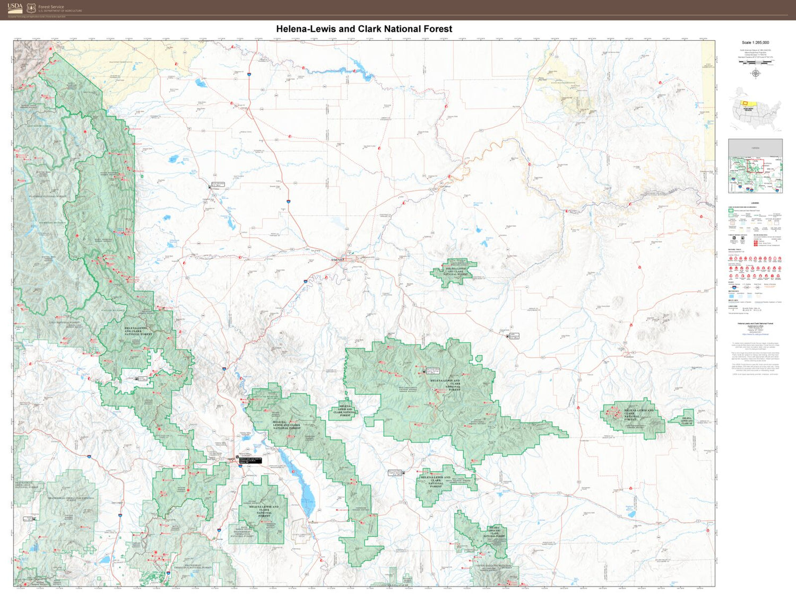Click the 'CANADA' label on vicinity inset
The image size is (796, 600).
[755, 148]
